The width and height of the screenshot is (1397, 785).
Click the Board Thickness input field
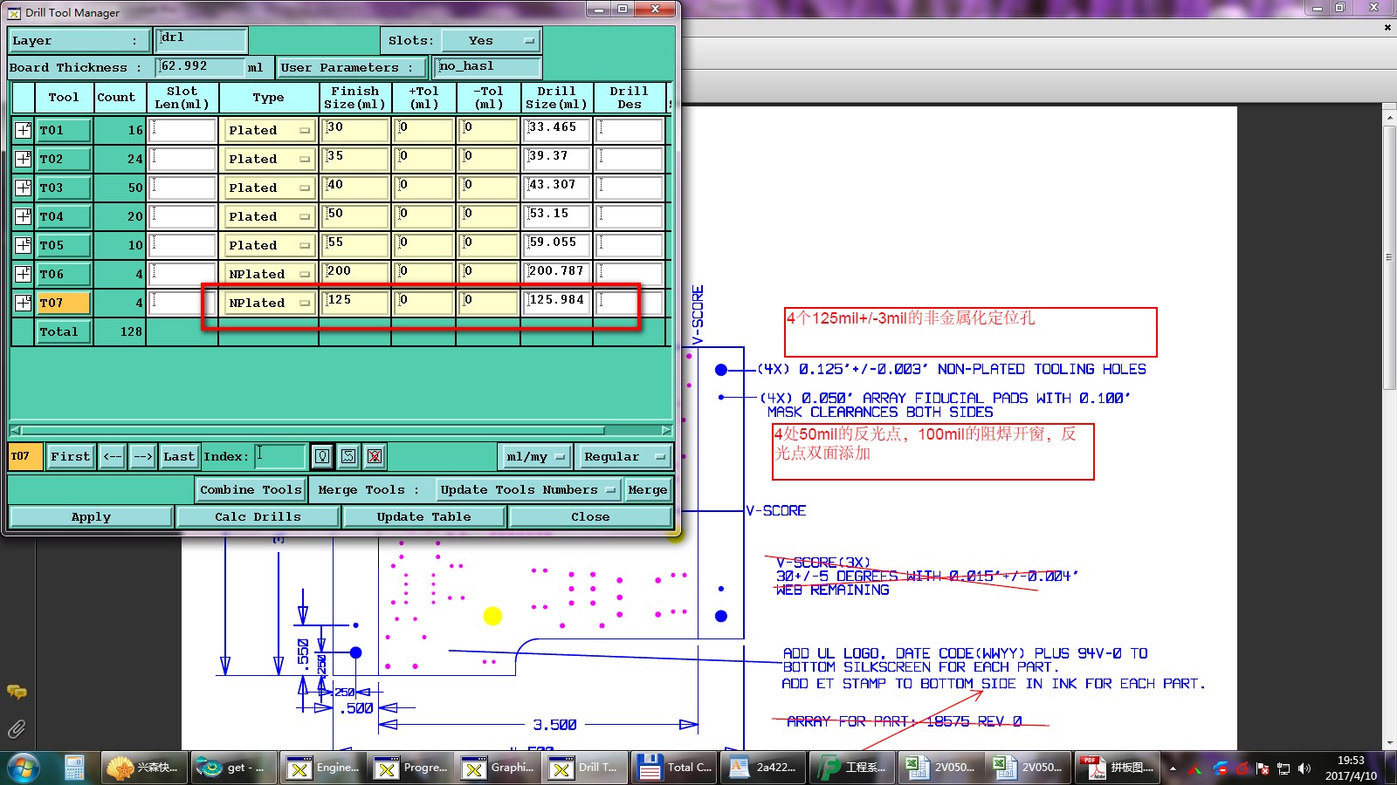tap(201, 66)
